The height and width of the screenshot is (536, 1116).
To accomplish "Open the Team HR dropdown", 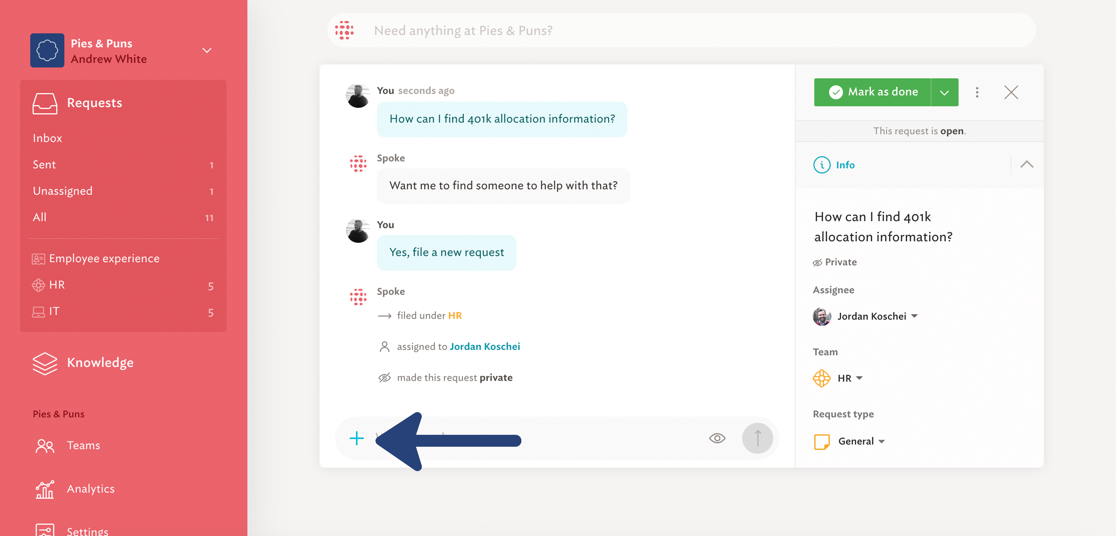I will pyautogui.click(x=850, y=378).
